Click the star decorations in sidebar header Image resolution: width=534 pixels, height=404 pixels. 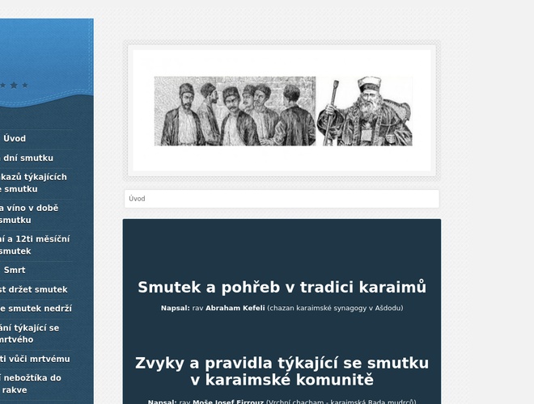coord(15,85)
